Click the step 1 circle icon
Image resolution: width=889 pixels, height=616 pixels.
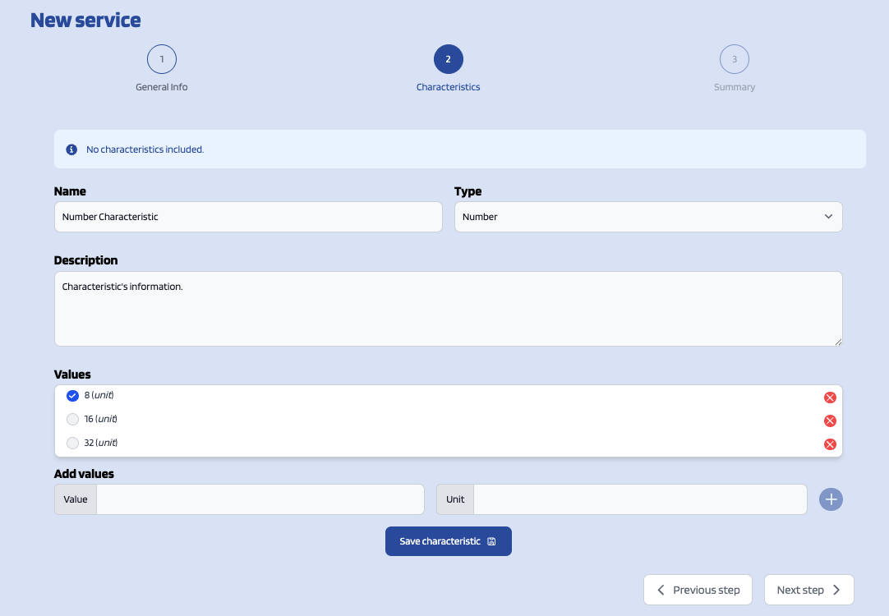point(162,59)
